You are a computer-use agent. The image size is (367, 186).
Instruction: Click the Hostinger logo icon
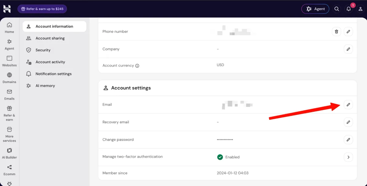tap(7, 9)
